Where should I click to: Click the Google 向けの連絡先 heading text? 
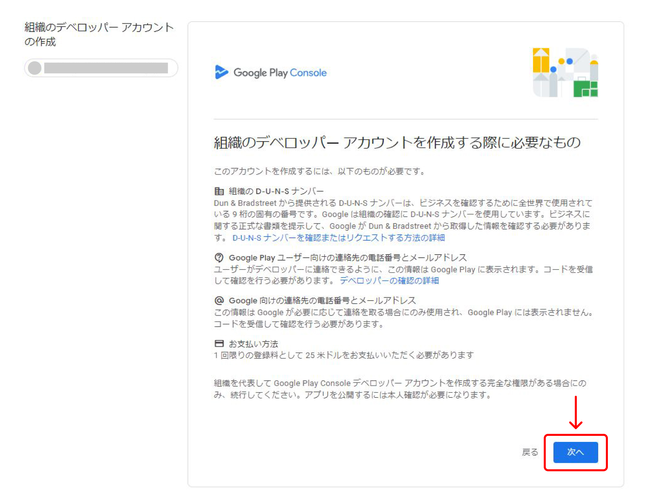[322, 301]
